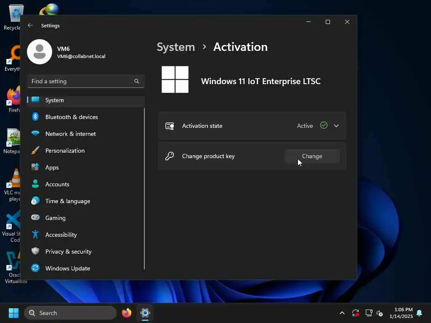Click the search magnifier in Find a setting
431x323 pixels.
(x=137, y=81)
